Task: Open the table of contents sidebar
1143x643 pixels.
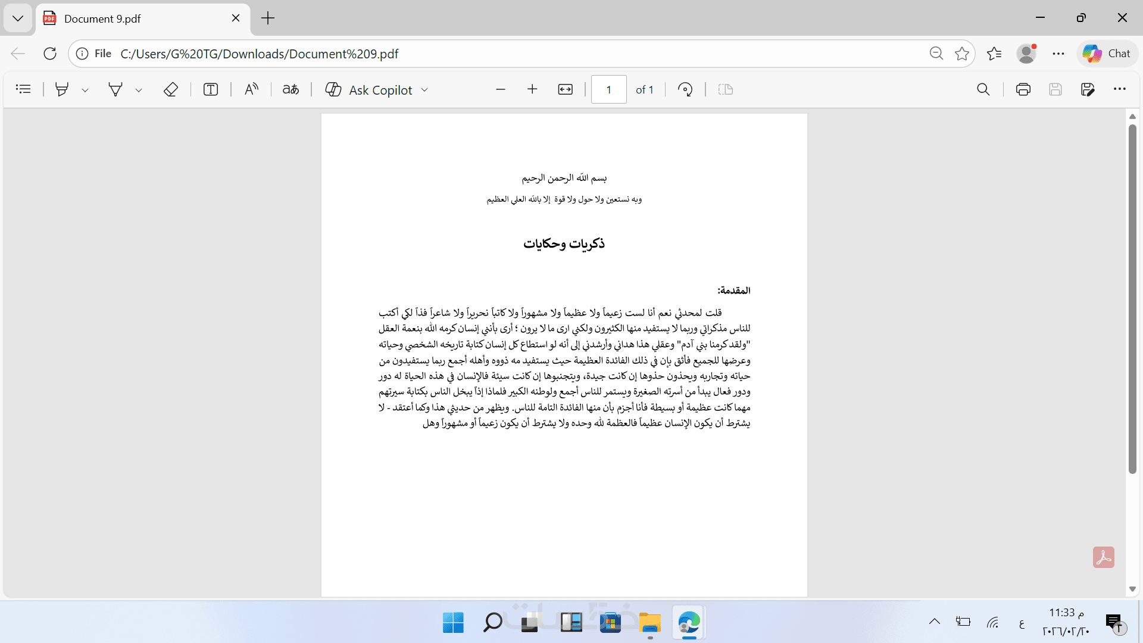Action: coord(23,89)
